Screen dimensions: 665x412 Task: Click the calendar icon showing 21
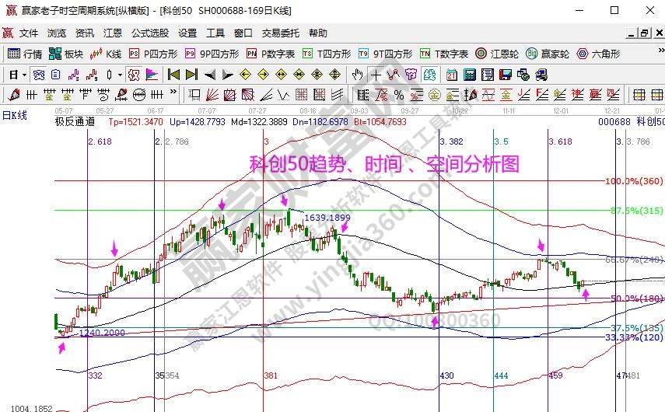pyautogui.click(x=452, y=75)
